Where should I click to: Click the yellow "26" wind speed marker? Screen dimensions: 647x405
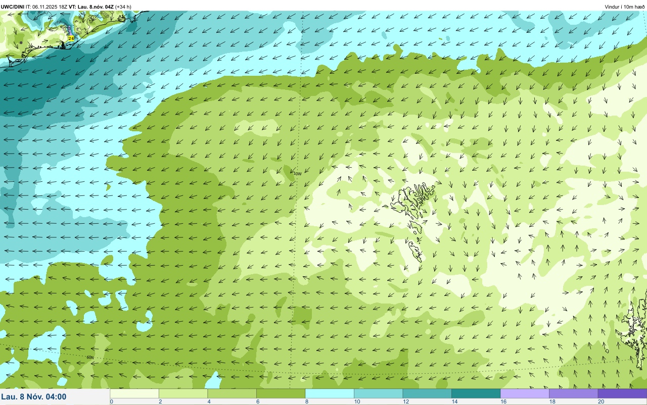click(x=71, y=38)
